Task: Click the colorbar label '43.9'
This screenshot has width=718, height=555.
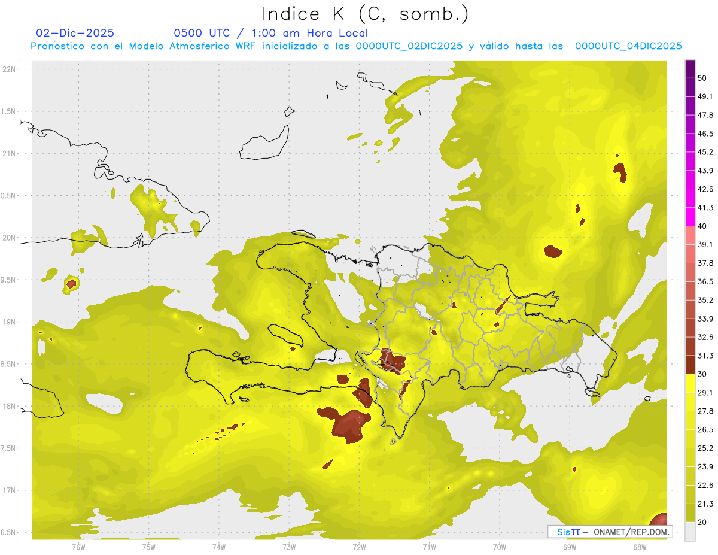Action: (x=705, y=171)
